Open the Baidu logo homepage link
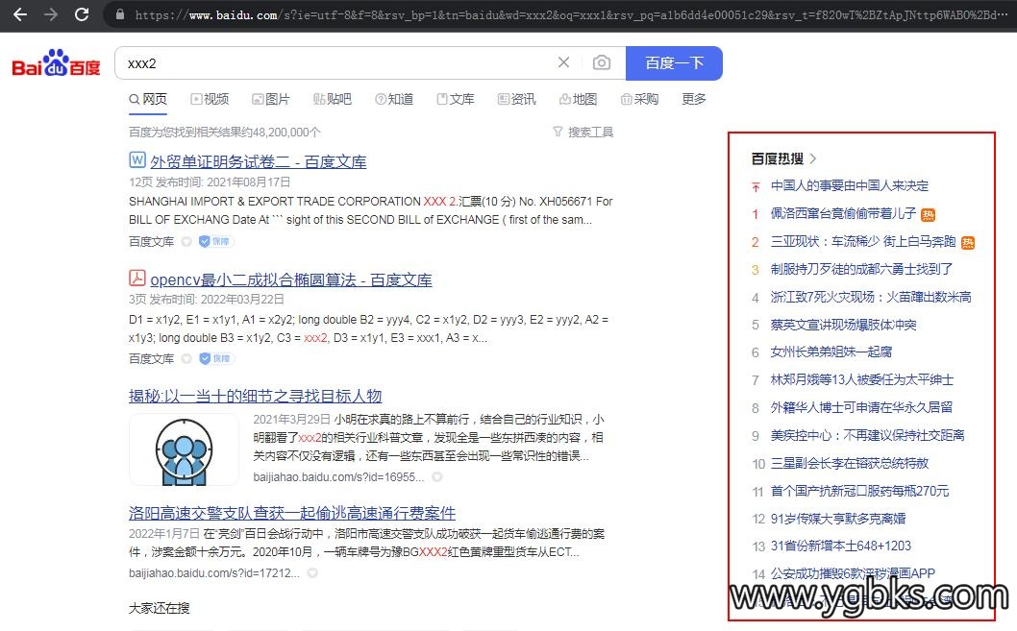The width and height of the screenshot is (1017, 631). pyautogui.click(x=57, y=62)
